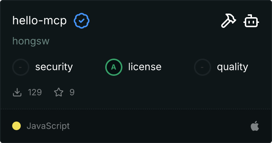Click the hammer tools icon
This screenshot has width=272, height=143.
click(x=228, y=21)
